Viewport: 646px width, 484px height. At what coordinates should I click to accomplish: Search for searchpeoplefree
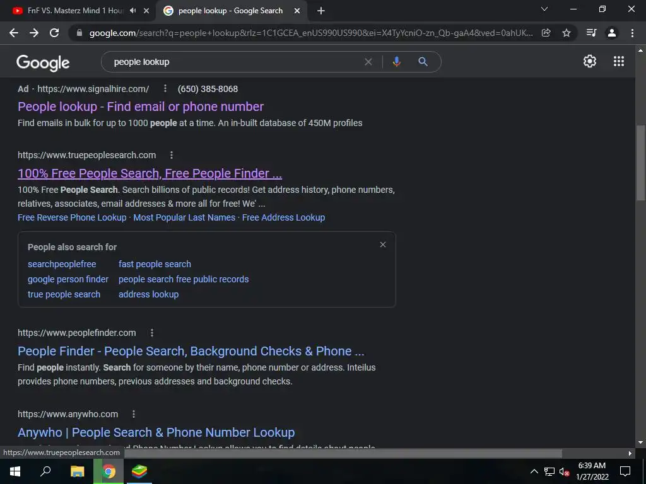pyautogui.click(x=62, y=264)
